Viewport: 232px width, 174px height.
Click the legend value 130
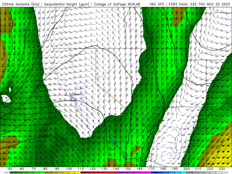[x=104, y=169]
